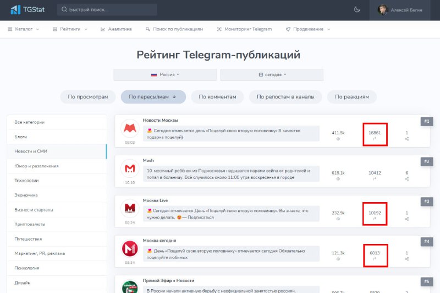Open Mash channel name link
440x293 pixels.
click(x=148, y=160)
